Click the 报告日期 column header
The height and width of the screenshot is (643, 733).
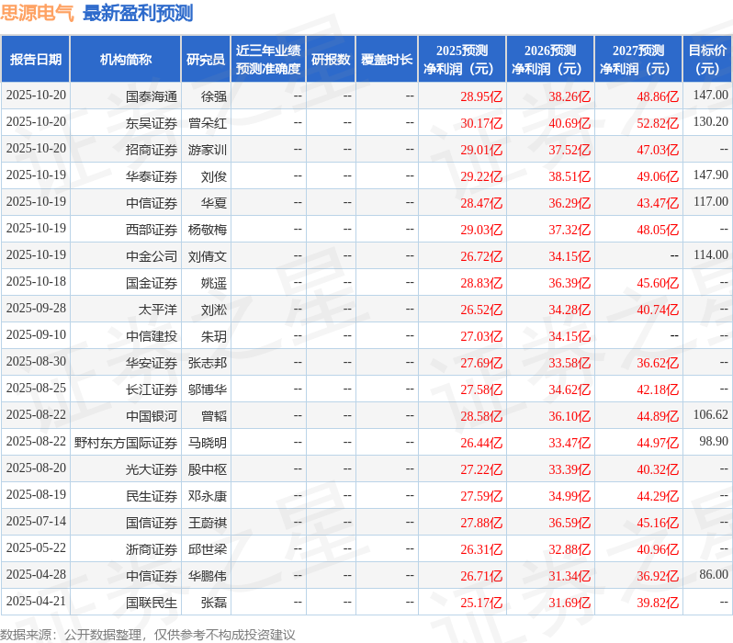pyautogui.click(x=36, y=60)
